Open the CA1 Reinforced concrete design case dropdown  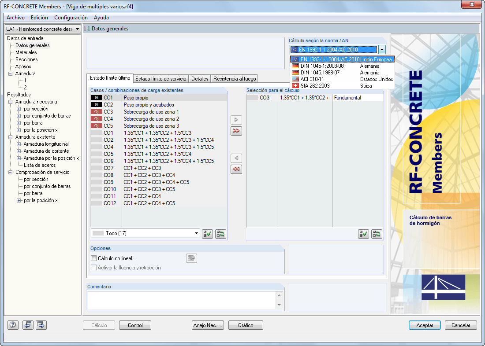point(43,29)
